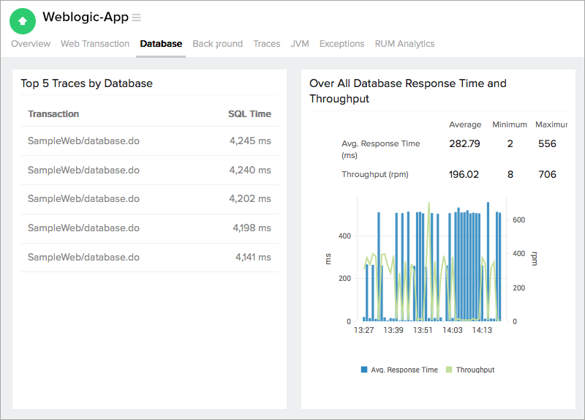Open the Traces tab

(x=267, y=44)
